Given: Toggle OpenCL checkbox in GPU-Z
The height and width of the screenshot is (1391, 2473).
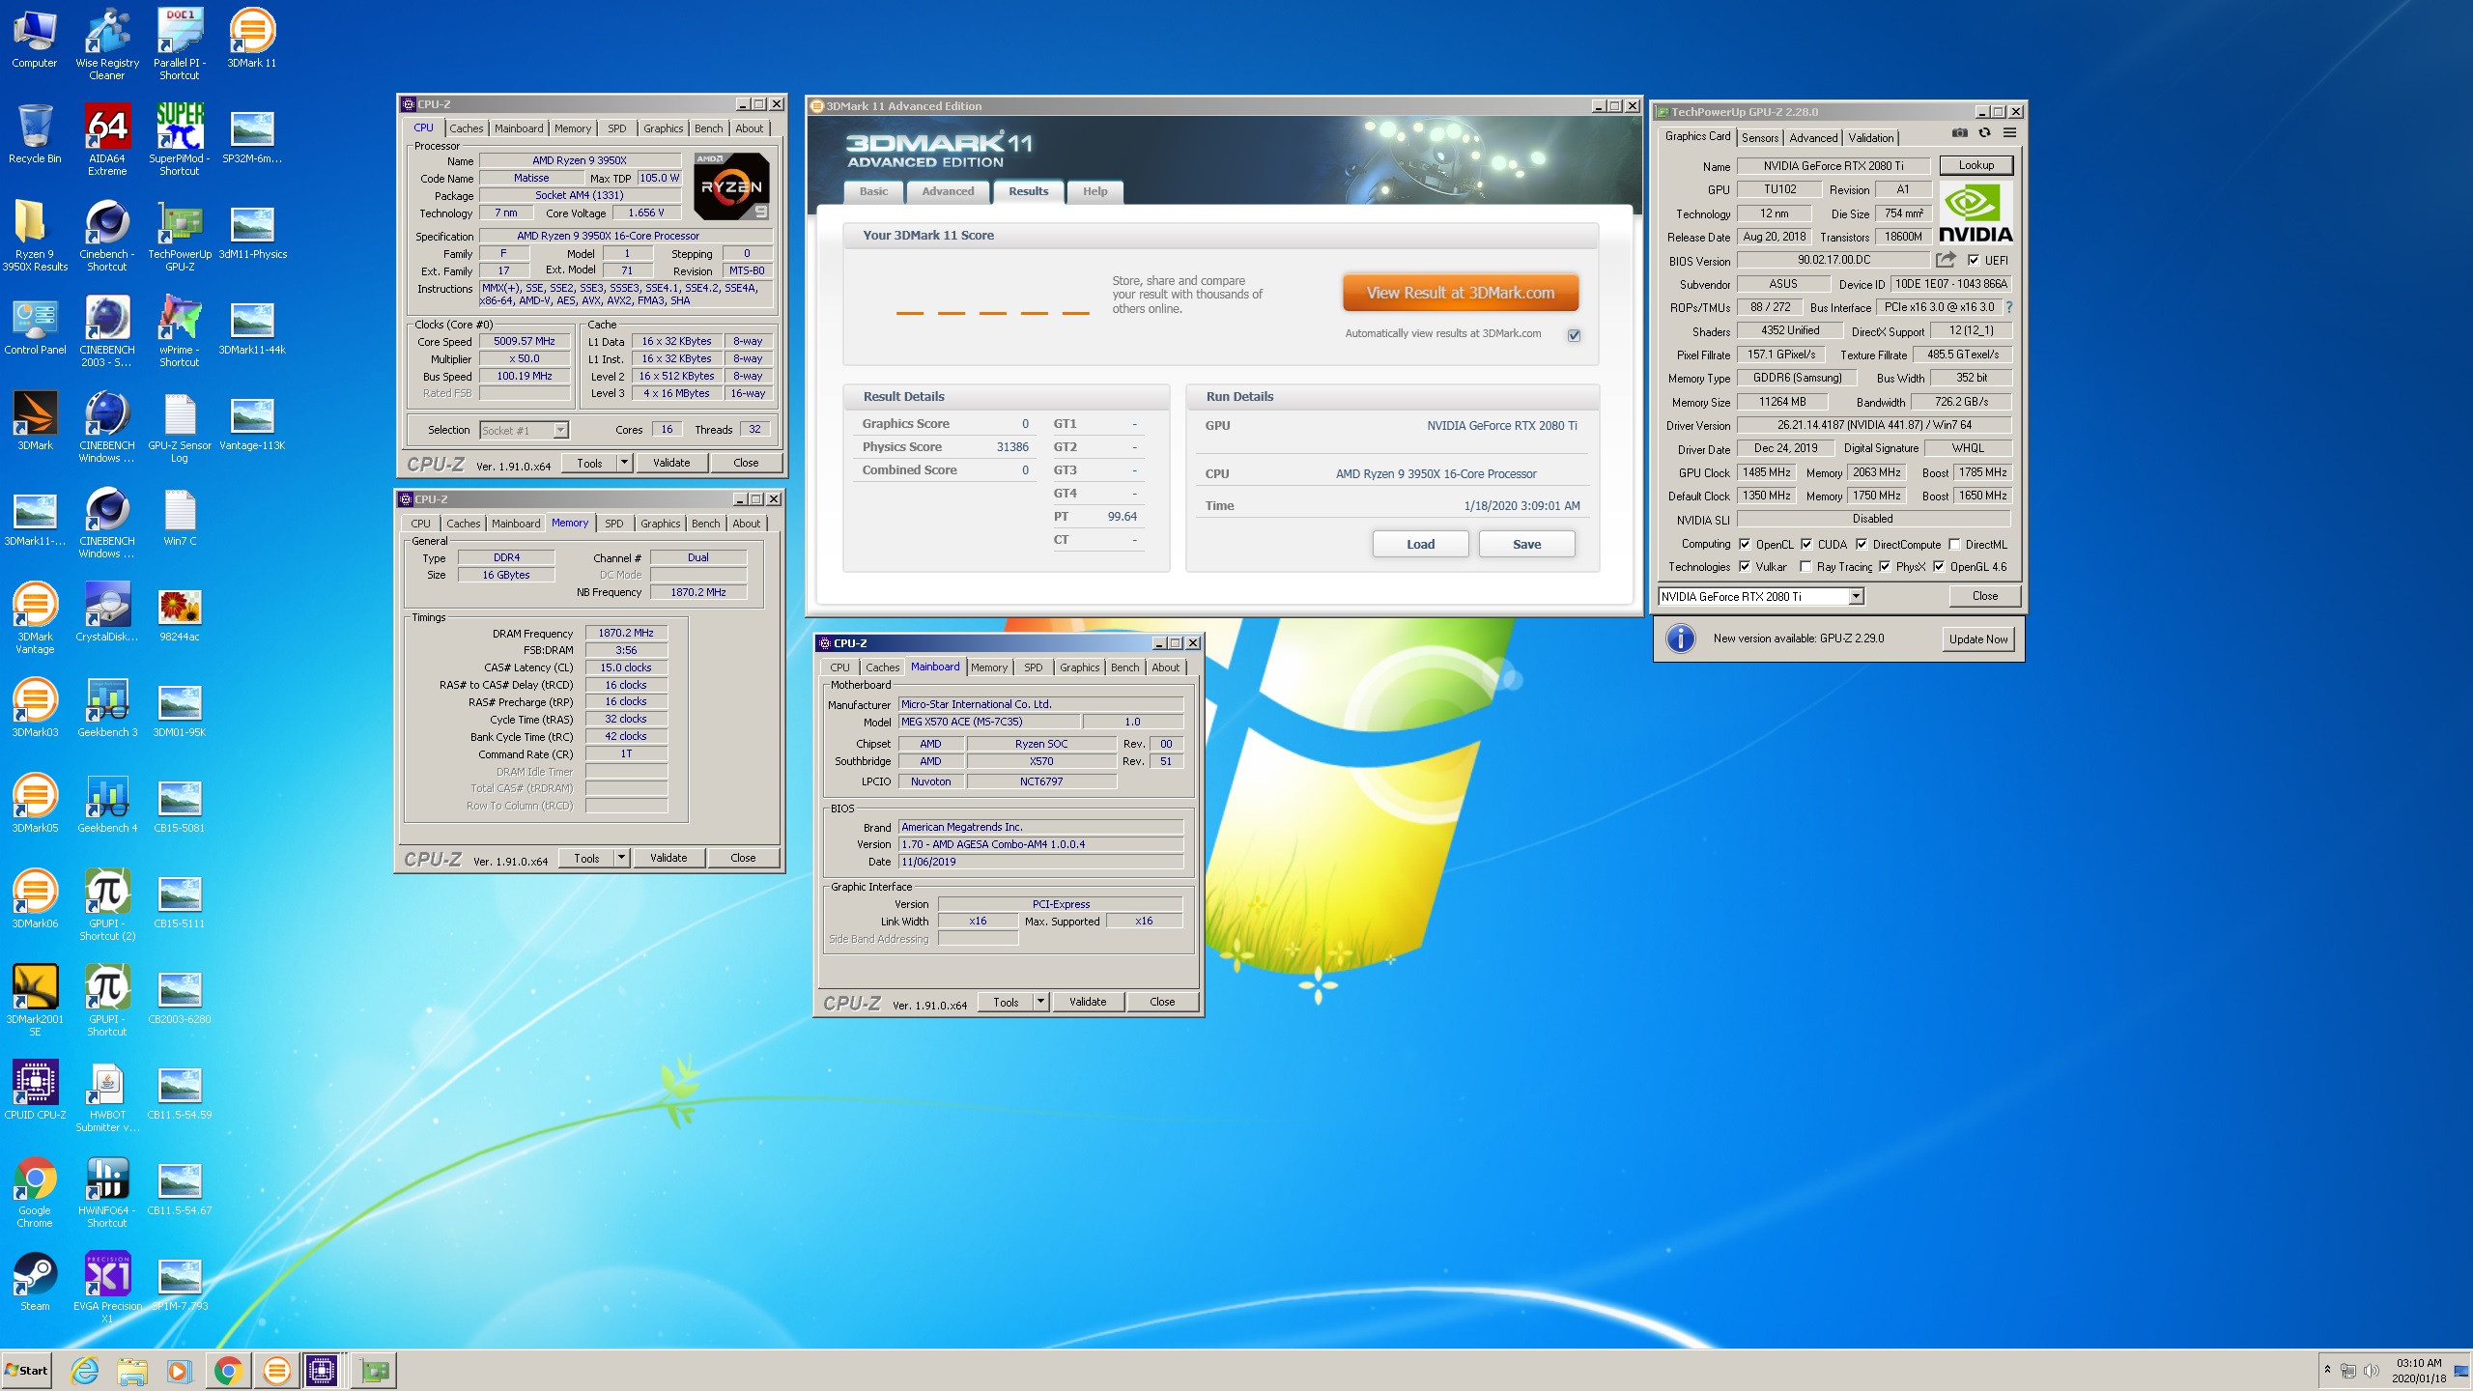Looking at the screenshot, I should pyautogui.click(x=1745, y=544).
